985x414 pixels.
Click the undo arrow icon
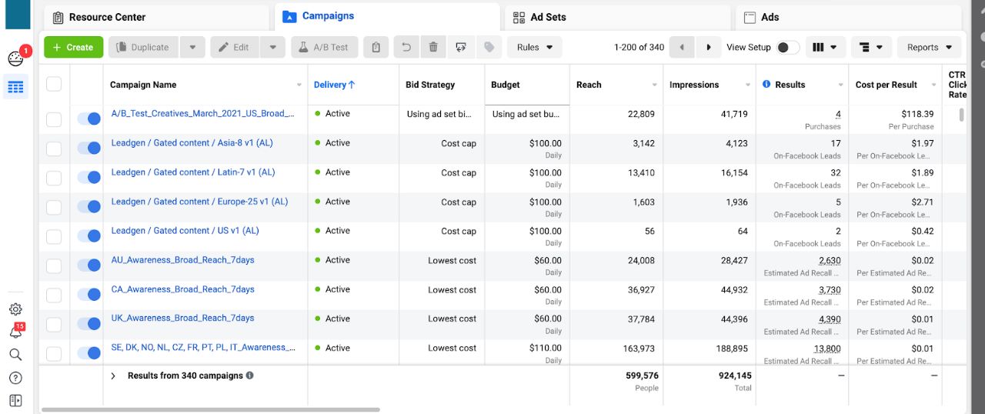coord(406,47)
